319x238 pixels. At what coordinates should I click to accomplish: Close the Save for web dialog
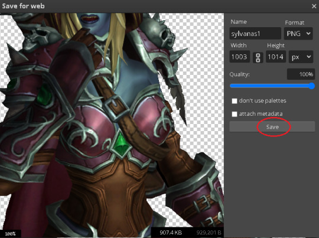tap(314, 6)
